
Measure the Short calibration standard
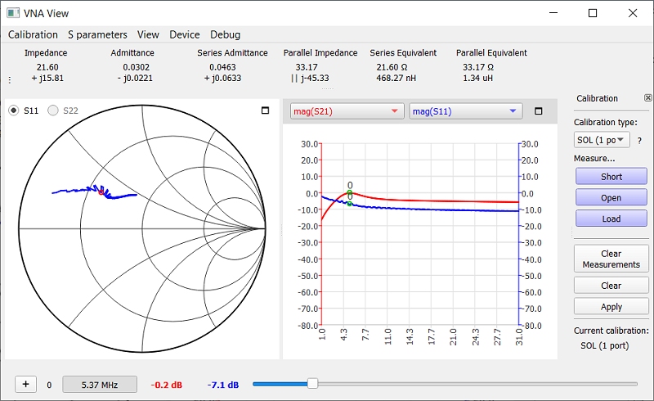click(x=611, y=177)
